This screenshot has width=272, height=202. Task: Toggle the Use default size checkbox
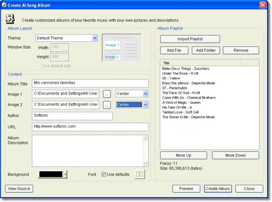(39, 66)
